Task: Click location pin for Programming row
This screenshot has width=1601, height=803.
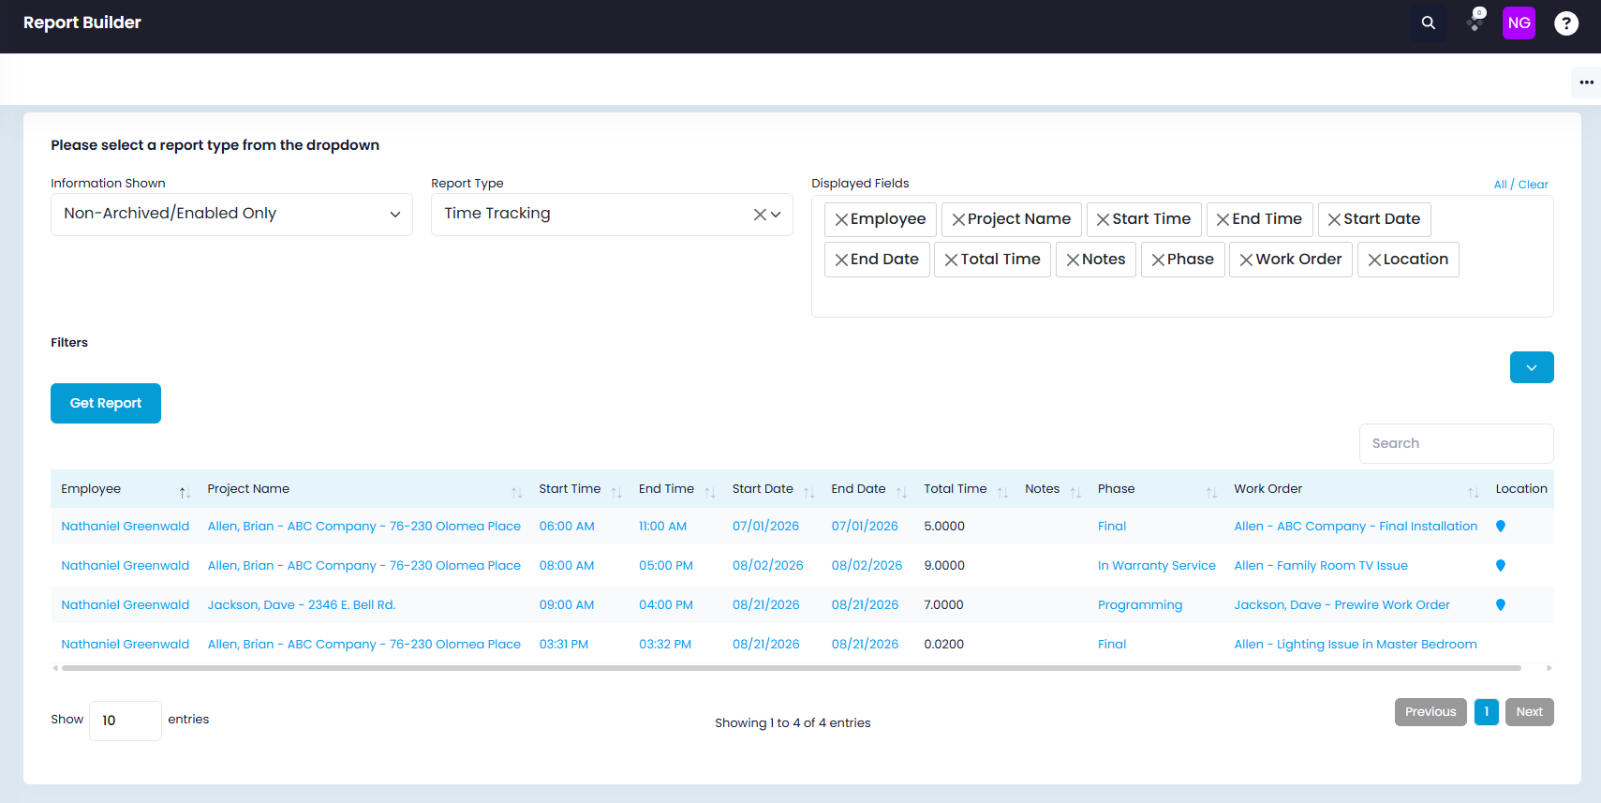Action: [1501, 605]
